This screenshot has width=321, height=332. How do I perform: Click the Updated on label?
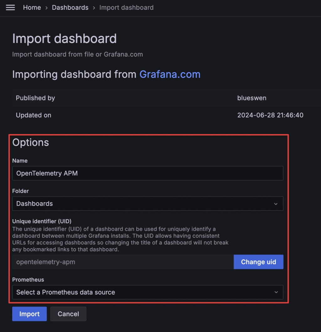(x=34, y=115)
